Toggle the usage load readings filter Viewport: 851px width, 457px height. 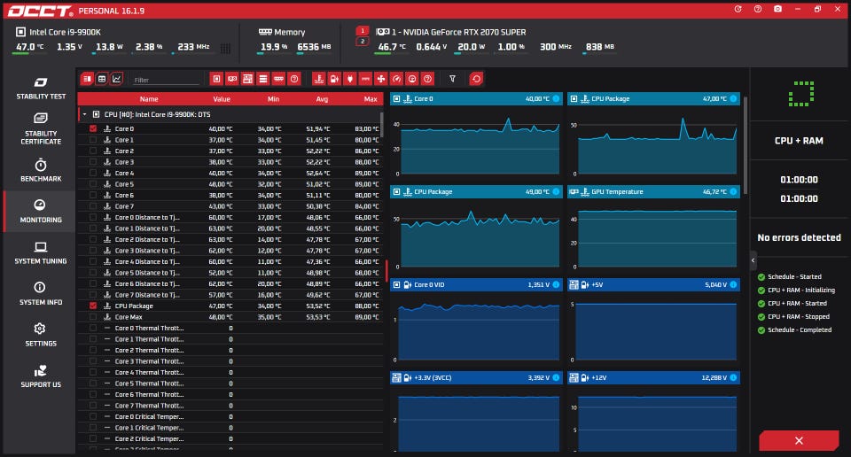(412, 79)
